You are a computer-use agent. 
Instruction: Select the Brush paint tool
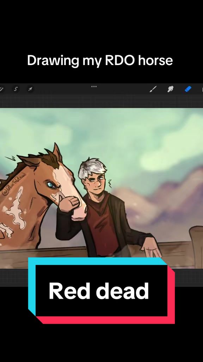coord(153,89)
